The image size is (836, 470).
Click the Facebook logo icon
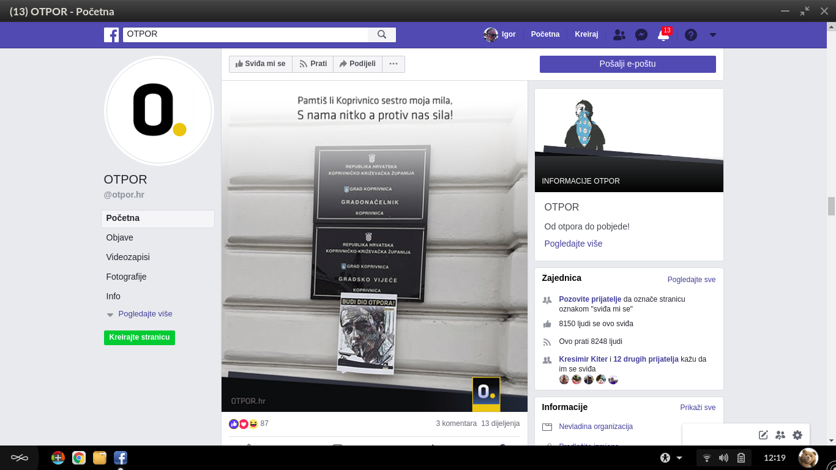click(111, 35)
